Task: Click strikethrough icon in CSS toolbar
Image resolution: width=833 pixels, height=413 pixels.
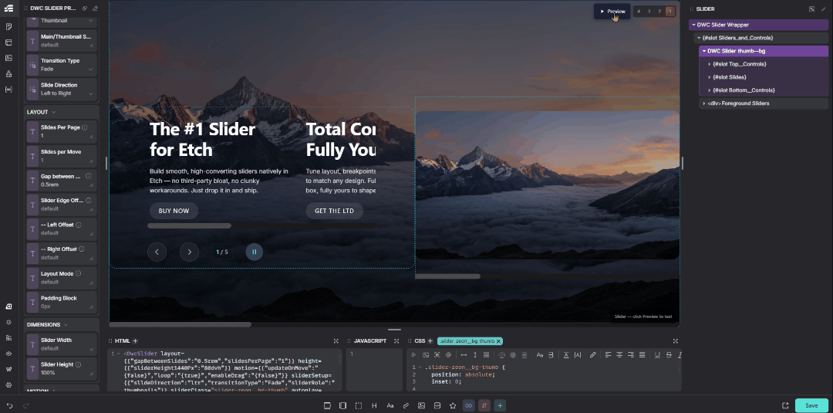Action: [669, 354]
